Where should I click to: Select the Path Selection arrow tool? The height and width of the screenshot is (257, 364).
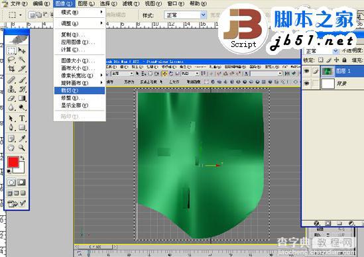pyautogui.click(x=11, y=119)
